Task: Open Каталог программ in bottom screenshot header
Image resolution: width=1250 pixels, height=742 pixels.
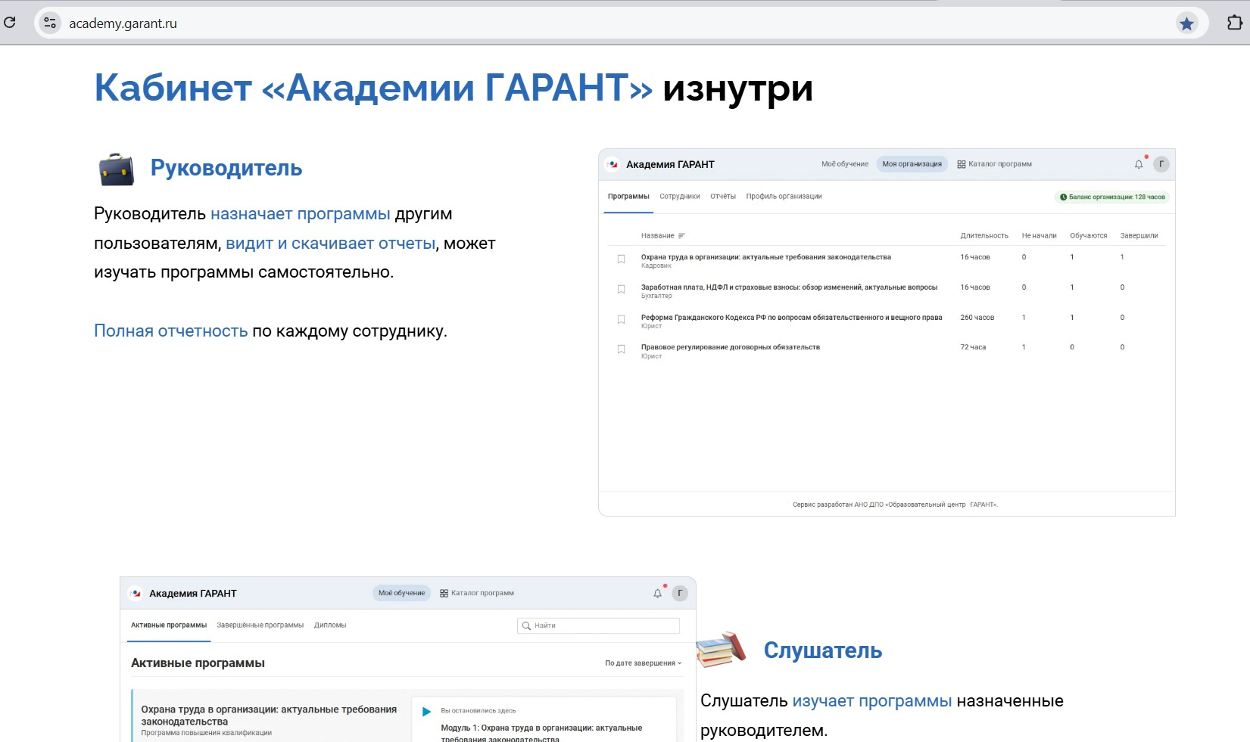Action: pos(477,593)
